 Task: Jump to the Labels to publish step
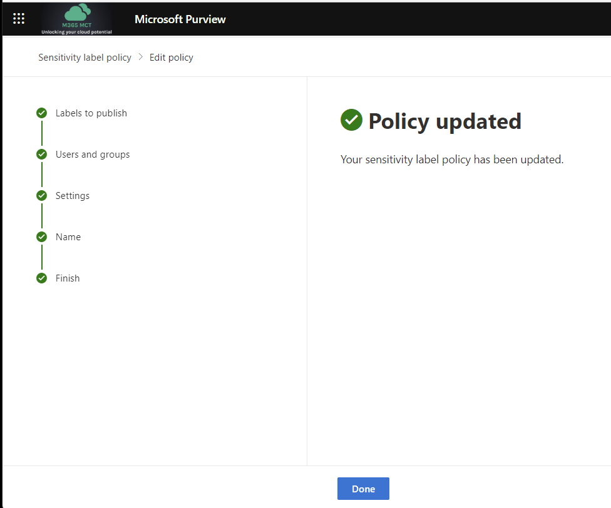(x=91, y=113)
